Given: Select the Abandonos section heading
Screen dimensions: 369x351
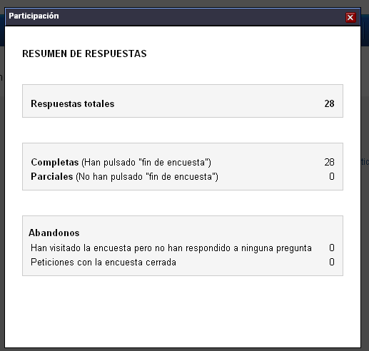Looking at the screenshot, I should point(54,233).
